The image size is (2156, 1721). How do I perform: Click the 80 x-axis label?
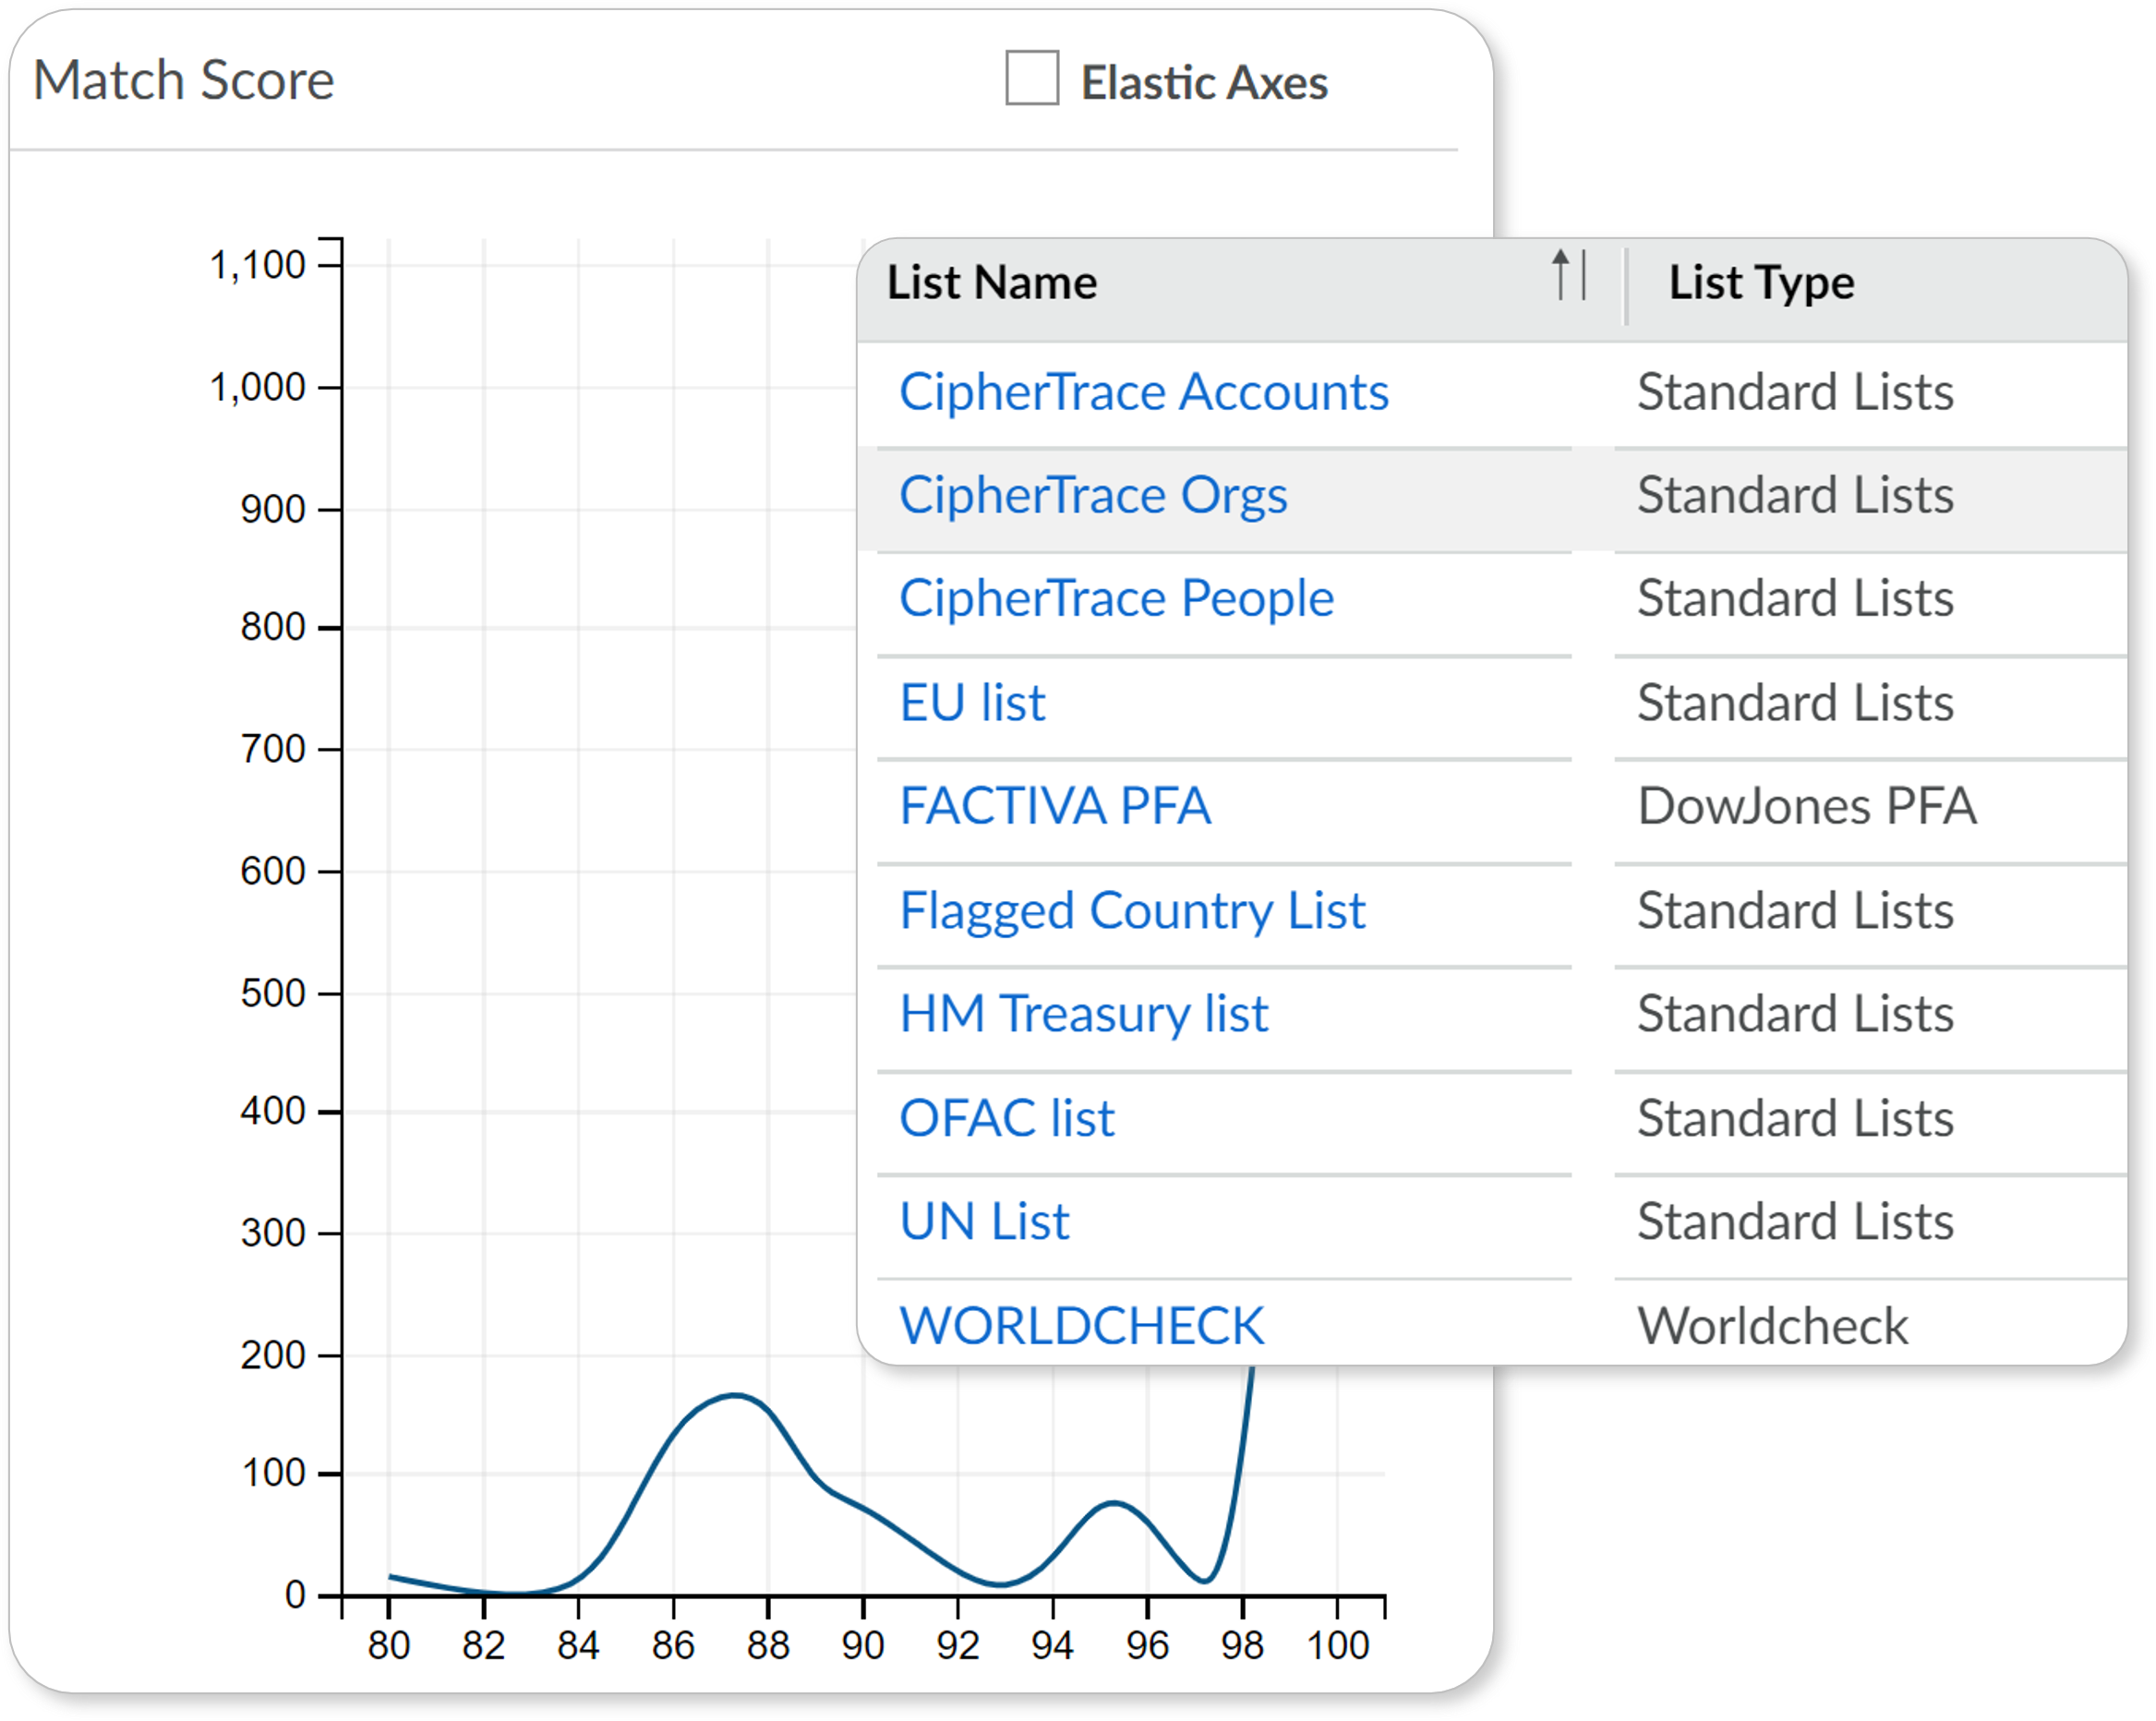(x=389, y=1646)
